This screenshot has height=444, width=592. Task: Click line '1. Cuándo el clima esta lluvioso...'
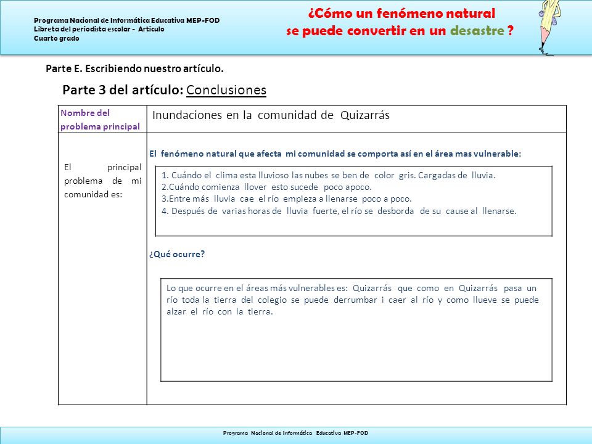pos(329,175)
